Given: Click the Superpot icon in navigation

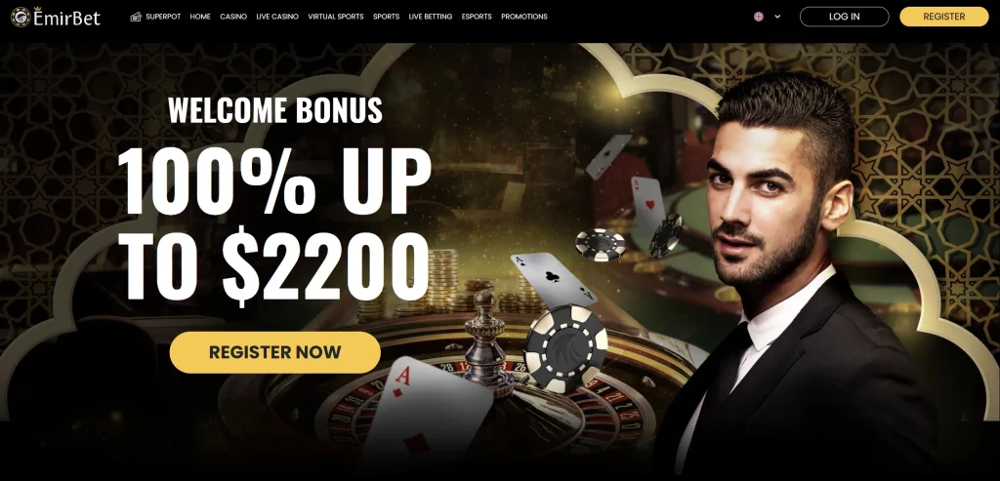Looking at the screenshot, I should (135, 17).
